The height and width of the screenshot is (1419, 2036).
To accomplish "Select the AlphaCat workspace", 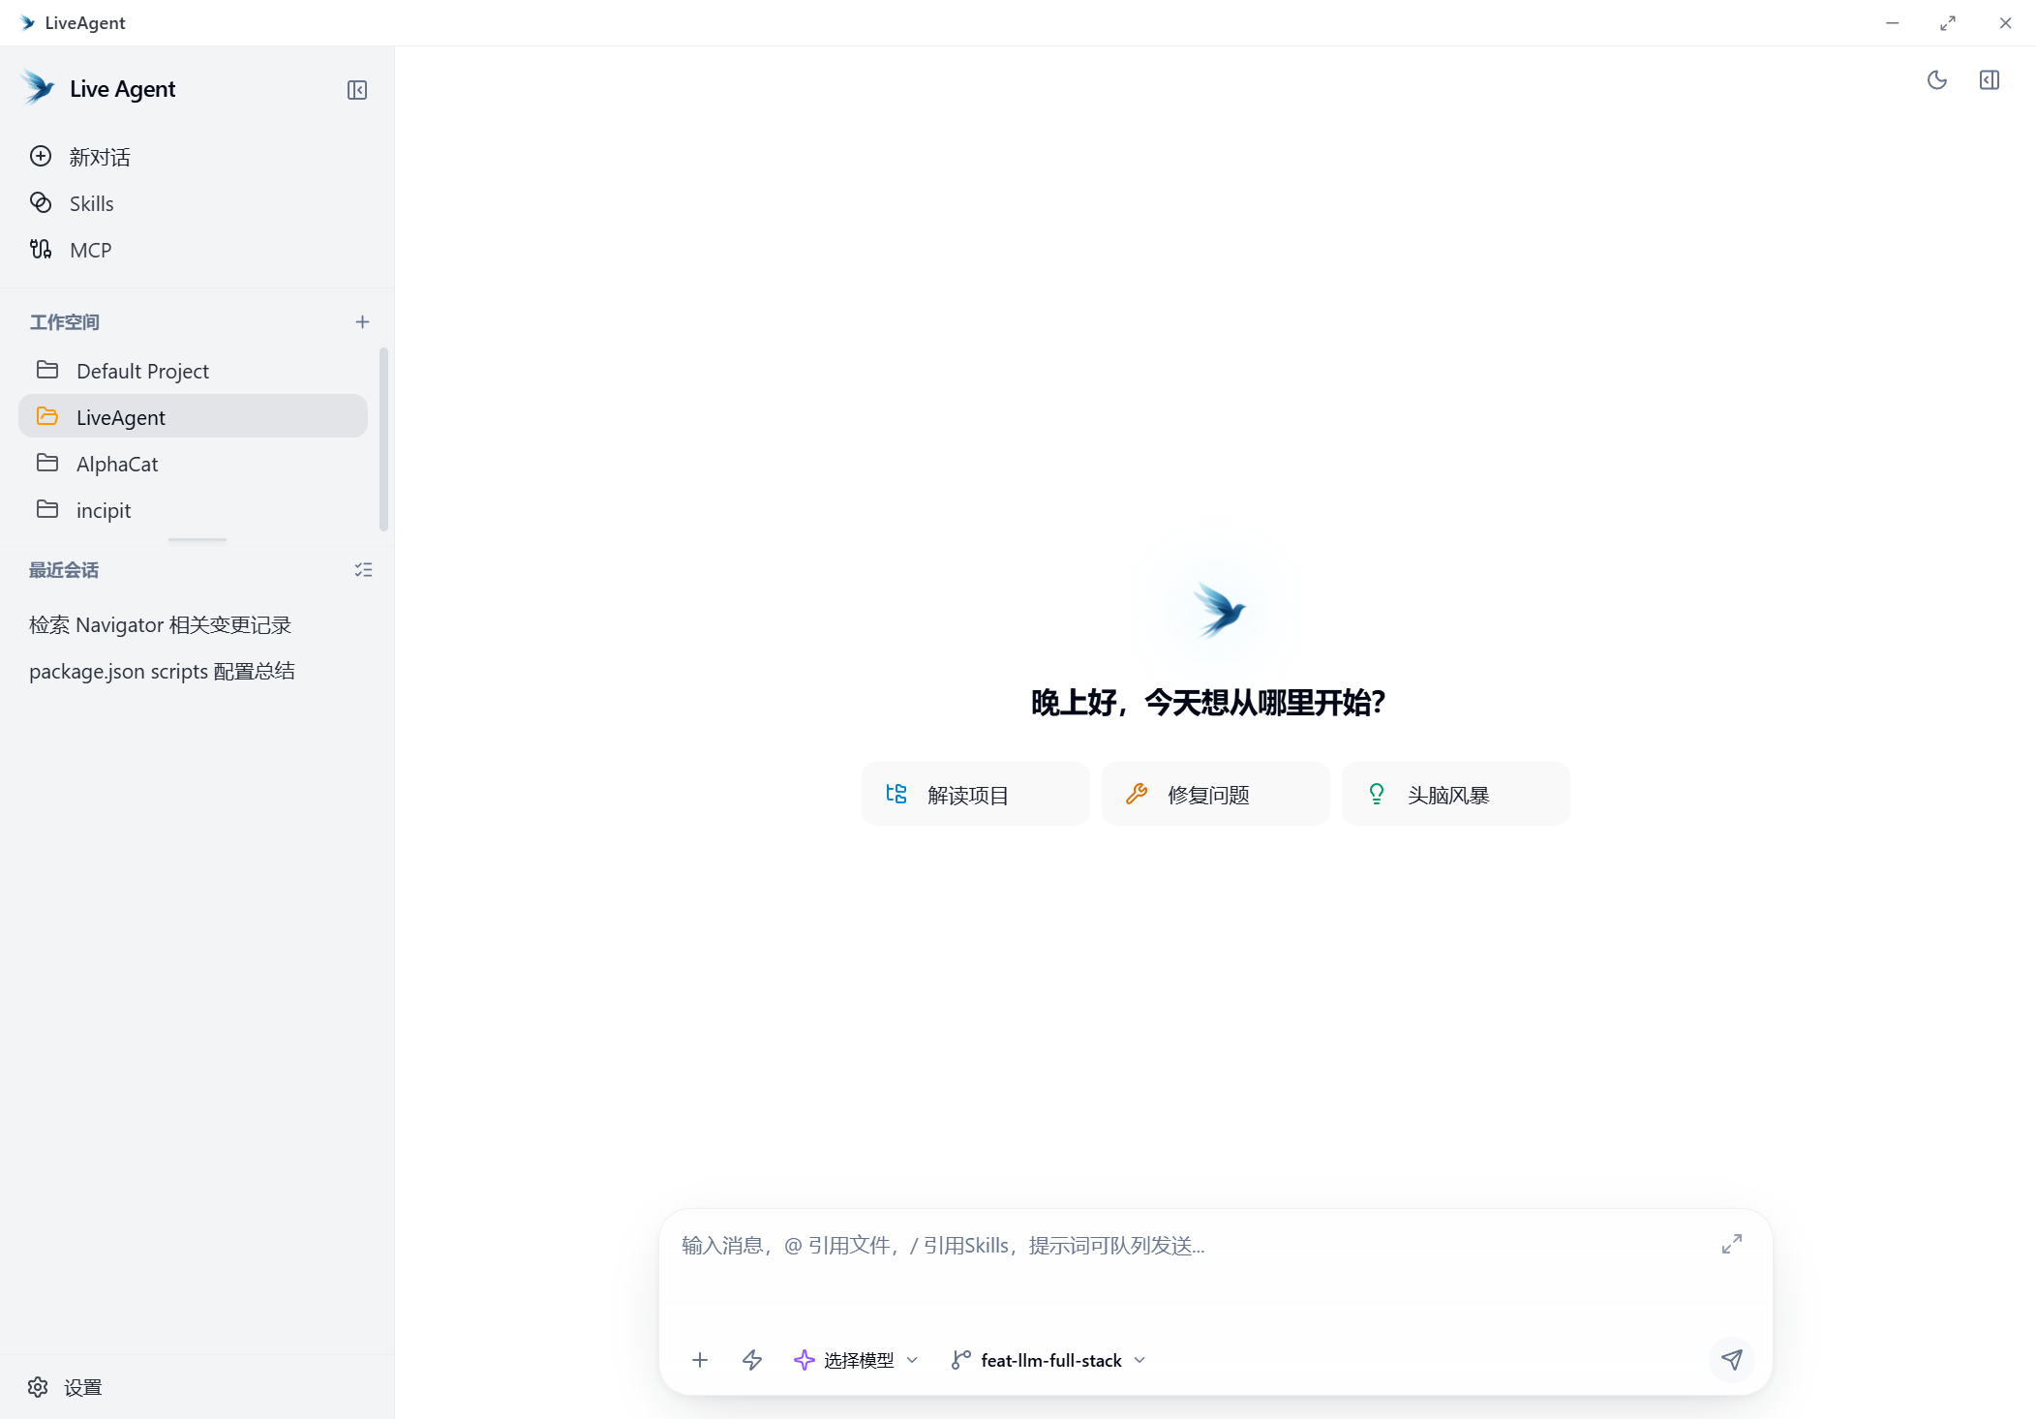I will 193,464.
